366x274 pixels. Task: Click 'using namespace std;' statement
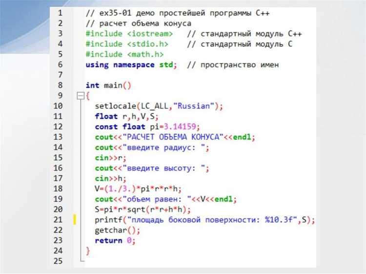[x=131, y=64]
